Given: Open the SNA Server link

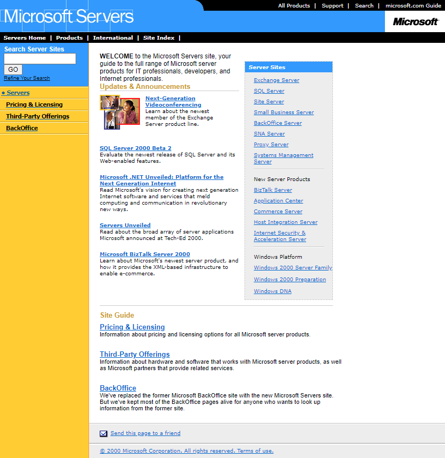Looking at the screenshot, I should point(269,134).
